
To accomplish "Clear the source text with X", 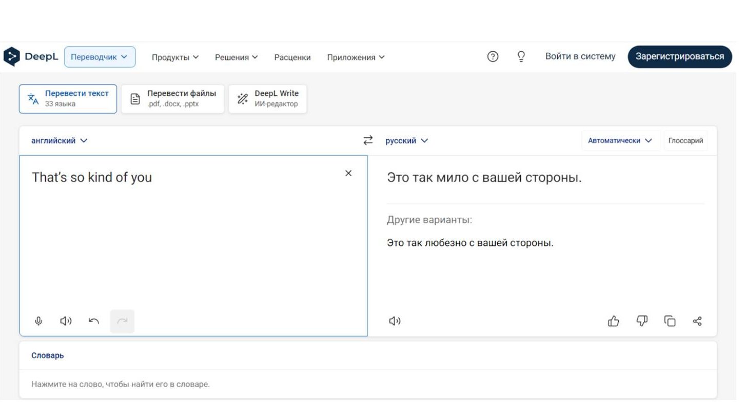I will coord(348,173).
